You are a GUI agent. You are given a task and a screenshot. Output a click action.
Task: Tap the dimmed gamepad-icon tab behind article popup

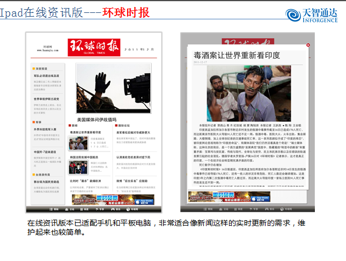click(x=270, y=209)
